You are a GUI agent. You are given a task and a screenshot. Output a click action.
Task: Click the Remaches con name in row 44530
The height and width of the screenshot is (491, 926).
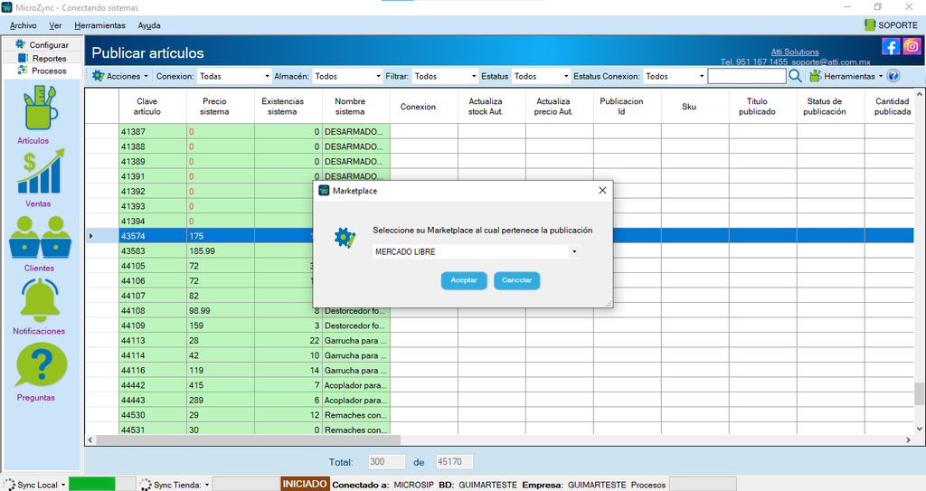tap(355, 415)
